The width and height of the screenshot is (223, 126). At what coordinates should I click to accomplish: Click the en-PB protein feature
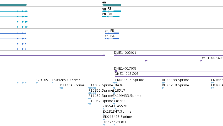coord(112,33)
